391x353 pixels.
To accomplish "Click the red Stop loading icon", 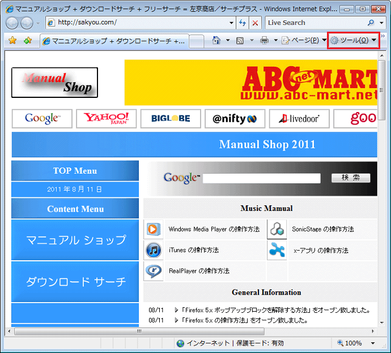I will (x=255, y=23).
